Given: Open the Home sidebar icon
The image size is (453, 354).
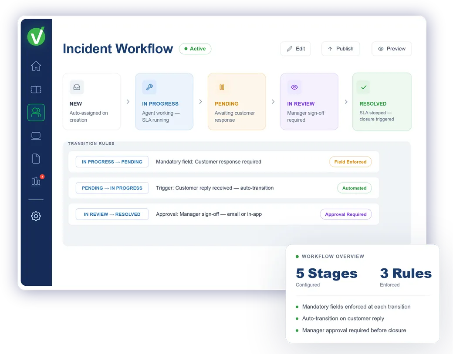Looking at the screenshot, I should pos(36,66).
